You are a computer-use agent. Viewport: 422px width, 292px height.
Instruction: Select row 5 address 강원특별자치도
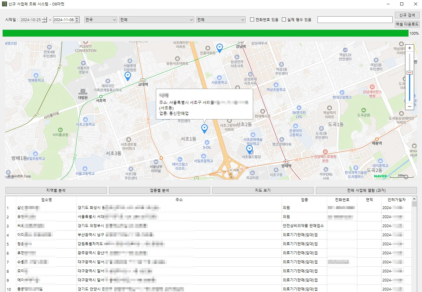click(x=179, y=244)
